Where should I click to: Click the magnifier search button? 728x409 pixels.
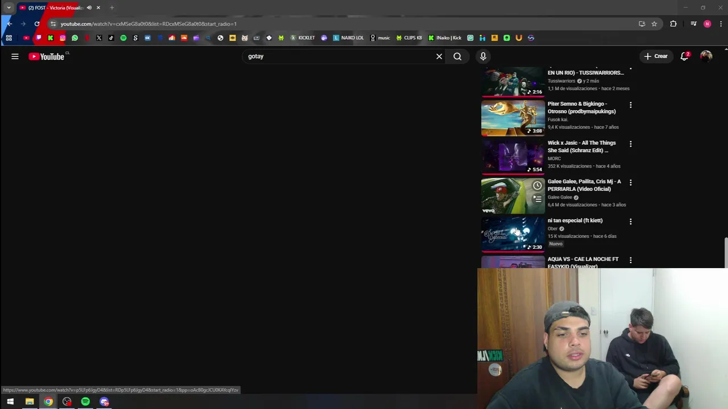click(457, 56)
